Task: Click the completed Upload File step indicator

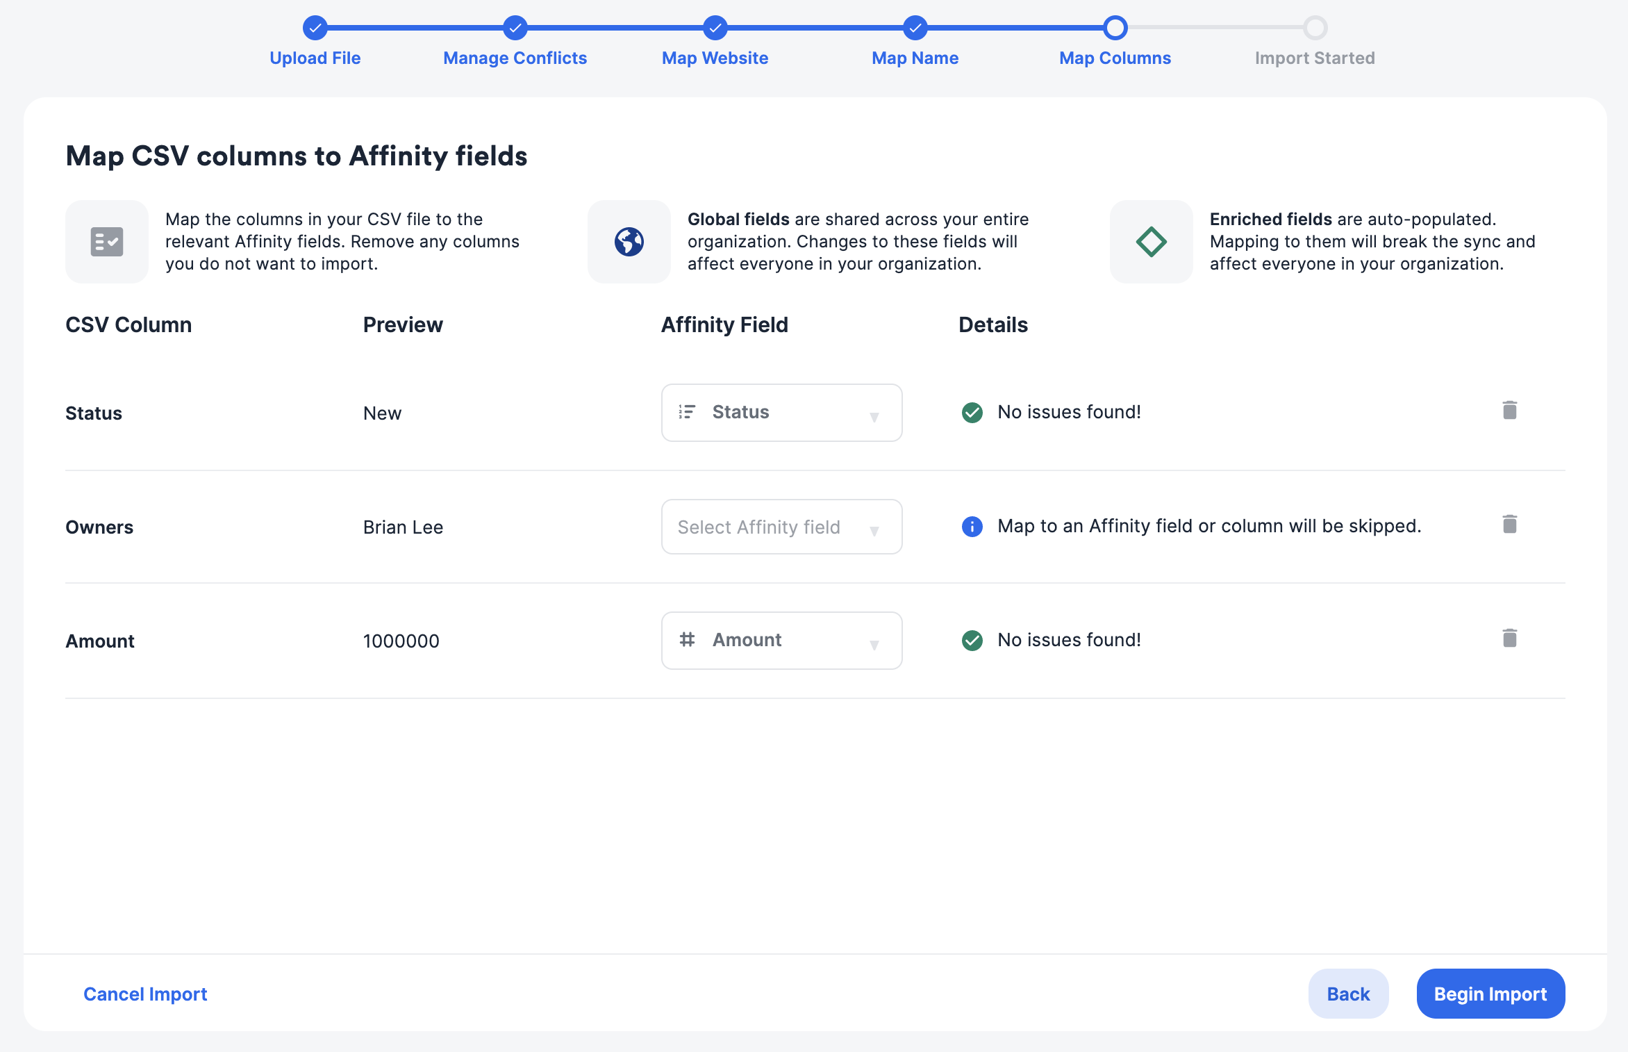Action: [x=315, y=28]
